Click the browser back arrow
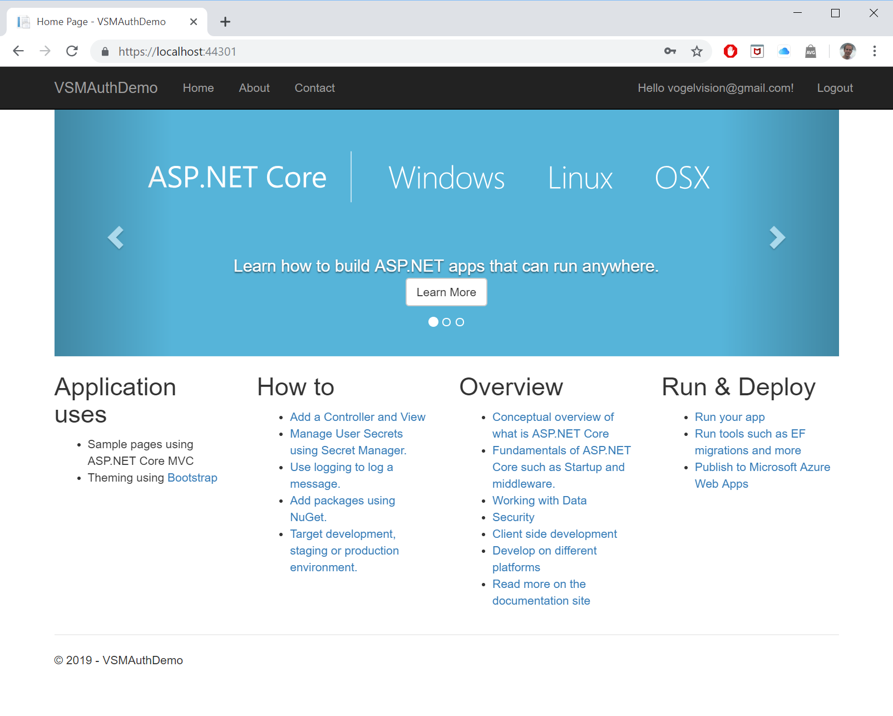The image size is (893, 716). [x=18, y=51]
